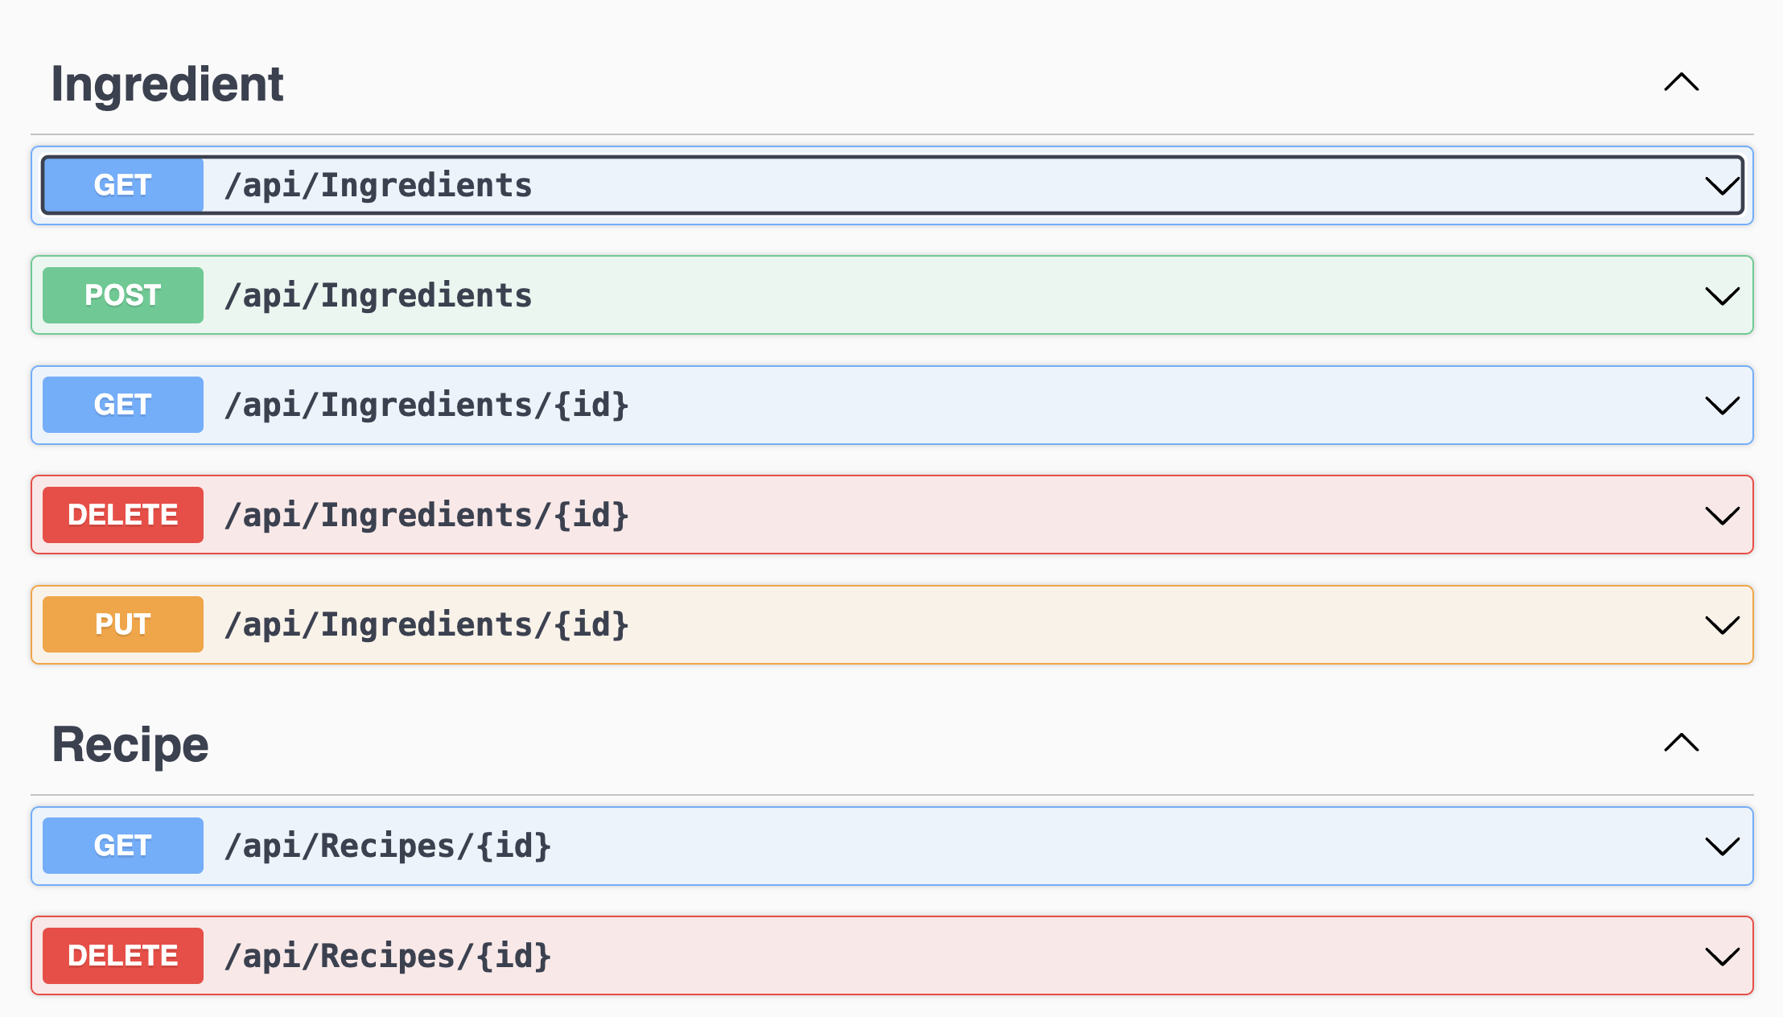Open the POST /api/Ingredients path text

[378, 295]
